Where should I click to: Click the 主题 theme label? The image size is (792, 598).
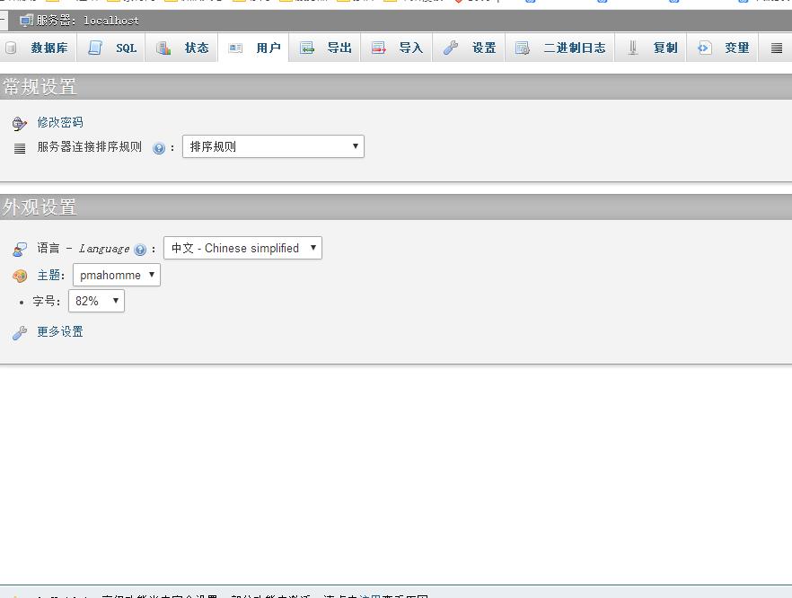51,276
